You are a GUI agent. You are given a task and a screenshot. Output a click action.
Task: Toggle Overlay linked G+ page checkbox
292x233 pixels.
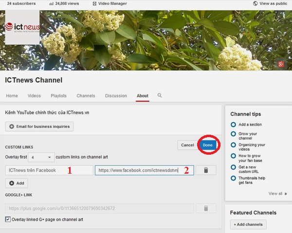8,219
